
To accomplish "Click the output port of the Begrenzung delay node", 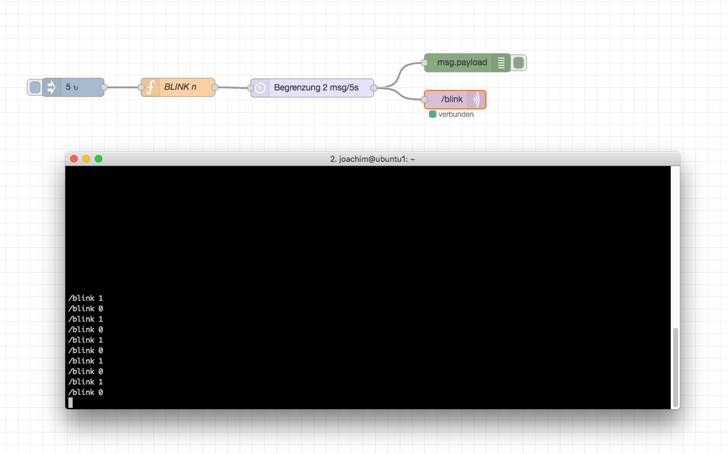I will coord(374,88).
